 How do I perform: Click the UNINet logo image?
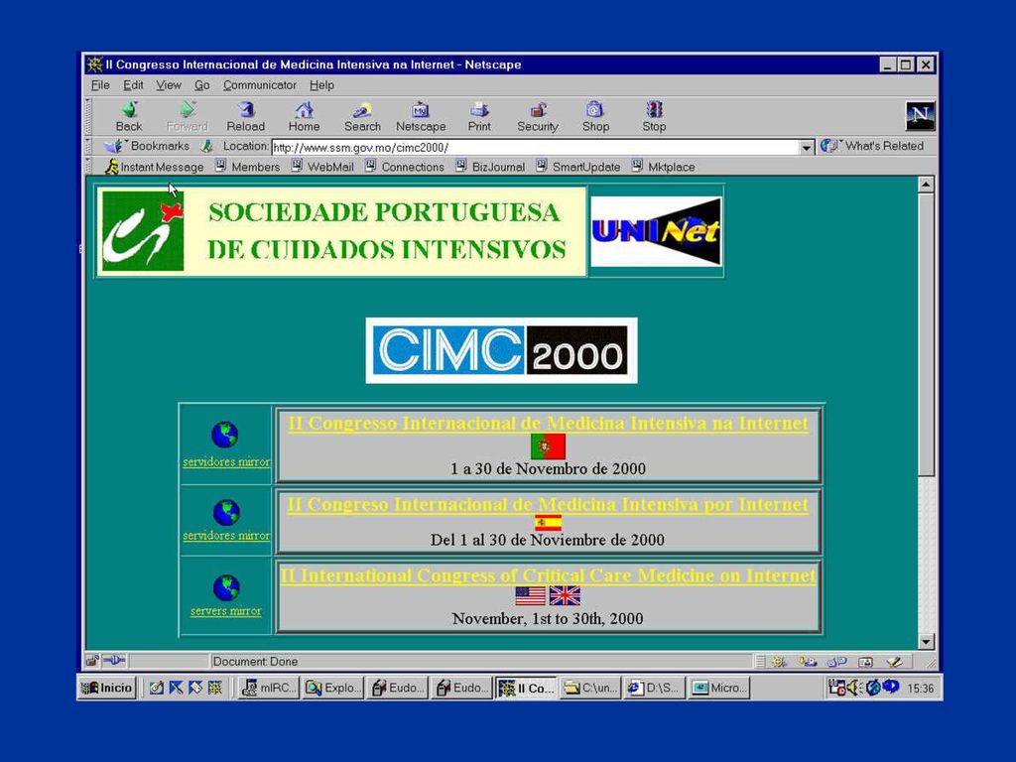click(x=656, y=231)
